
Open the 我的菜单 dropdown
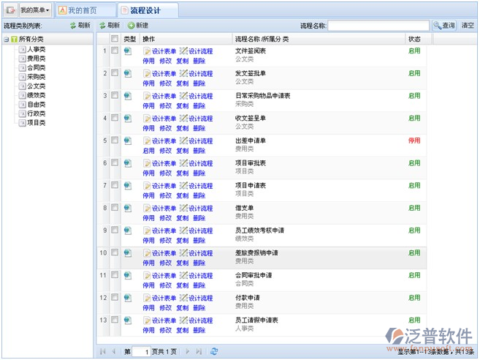(34, 10)
